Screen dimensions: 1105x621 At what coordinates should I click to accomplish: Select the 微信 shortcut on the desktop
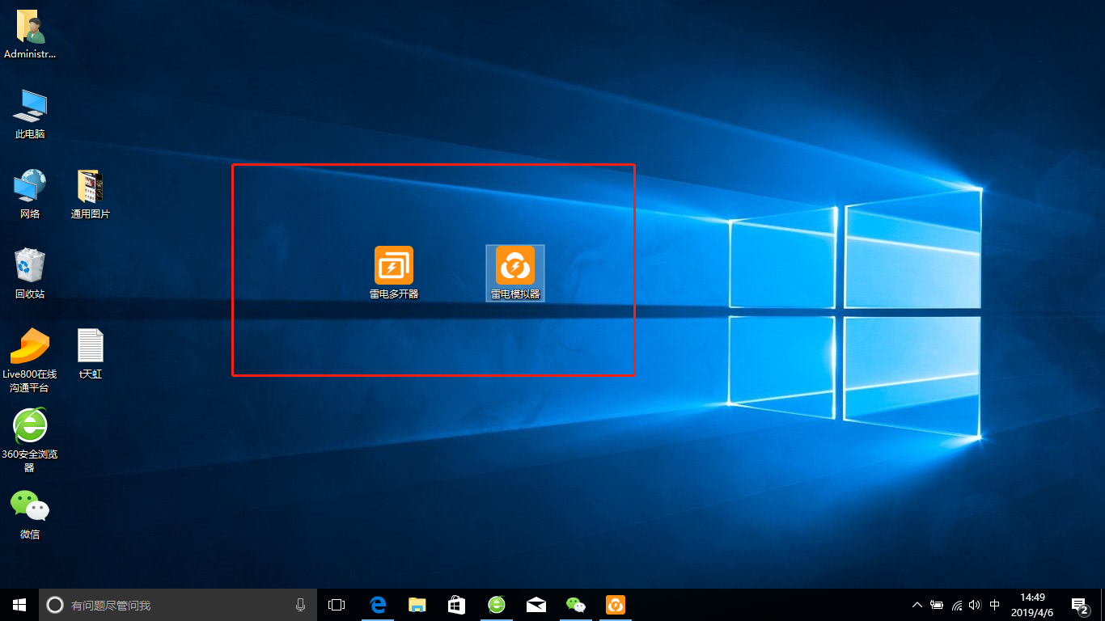coord(30,514)
